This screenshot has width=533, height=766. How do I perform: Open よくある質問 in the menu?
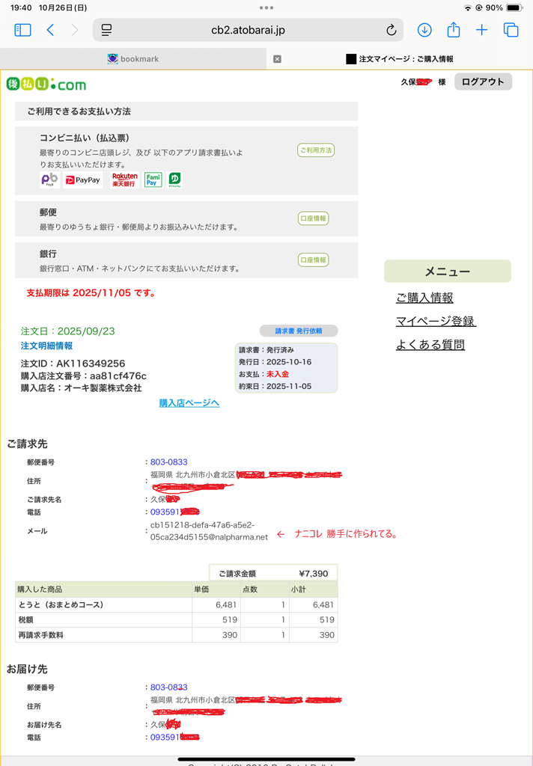pyautogui.click(x=430, y=344)
